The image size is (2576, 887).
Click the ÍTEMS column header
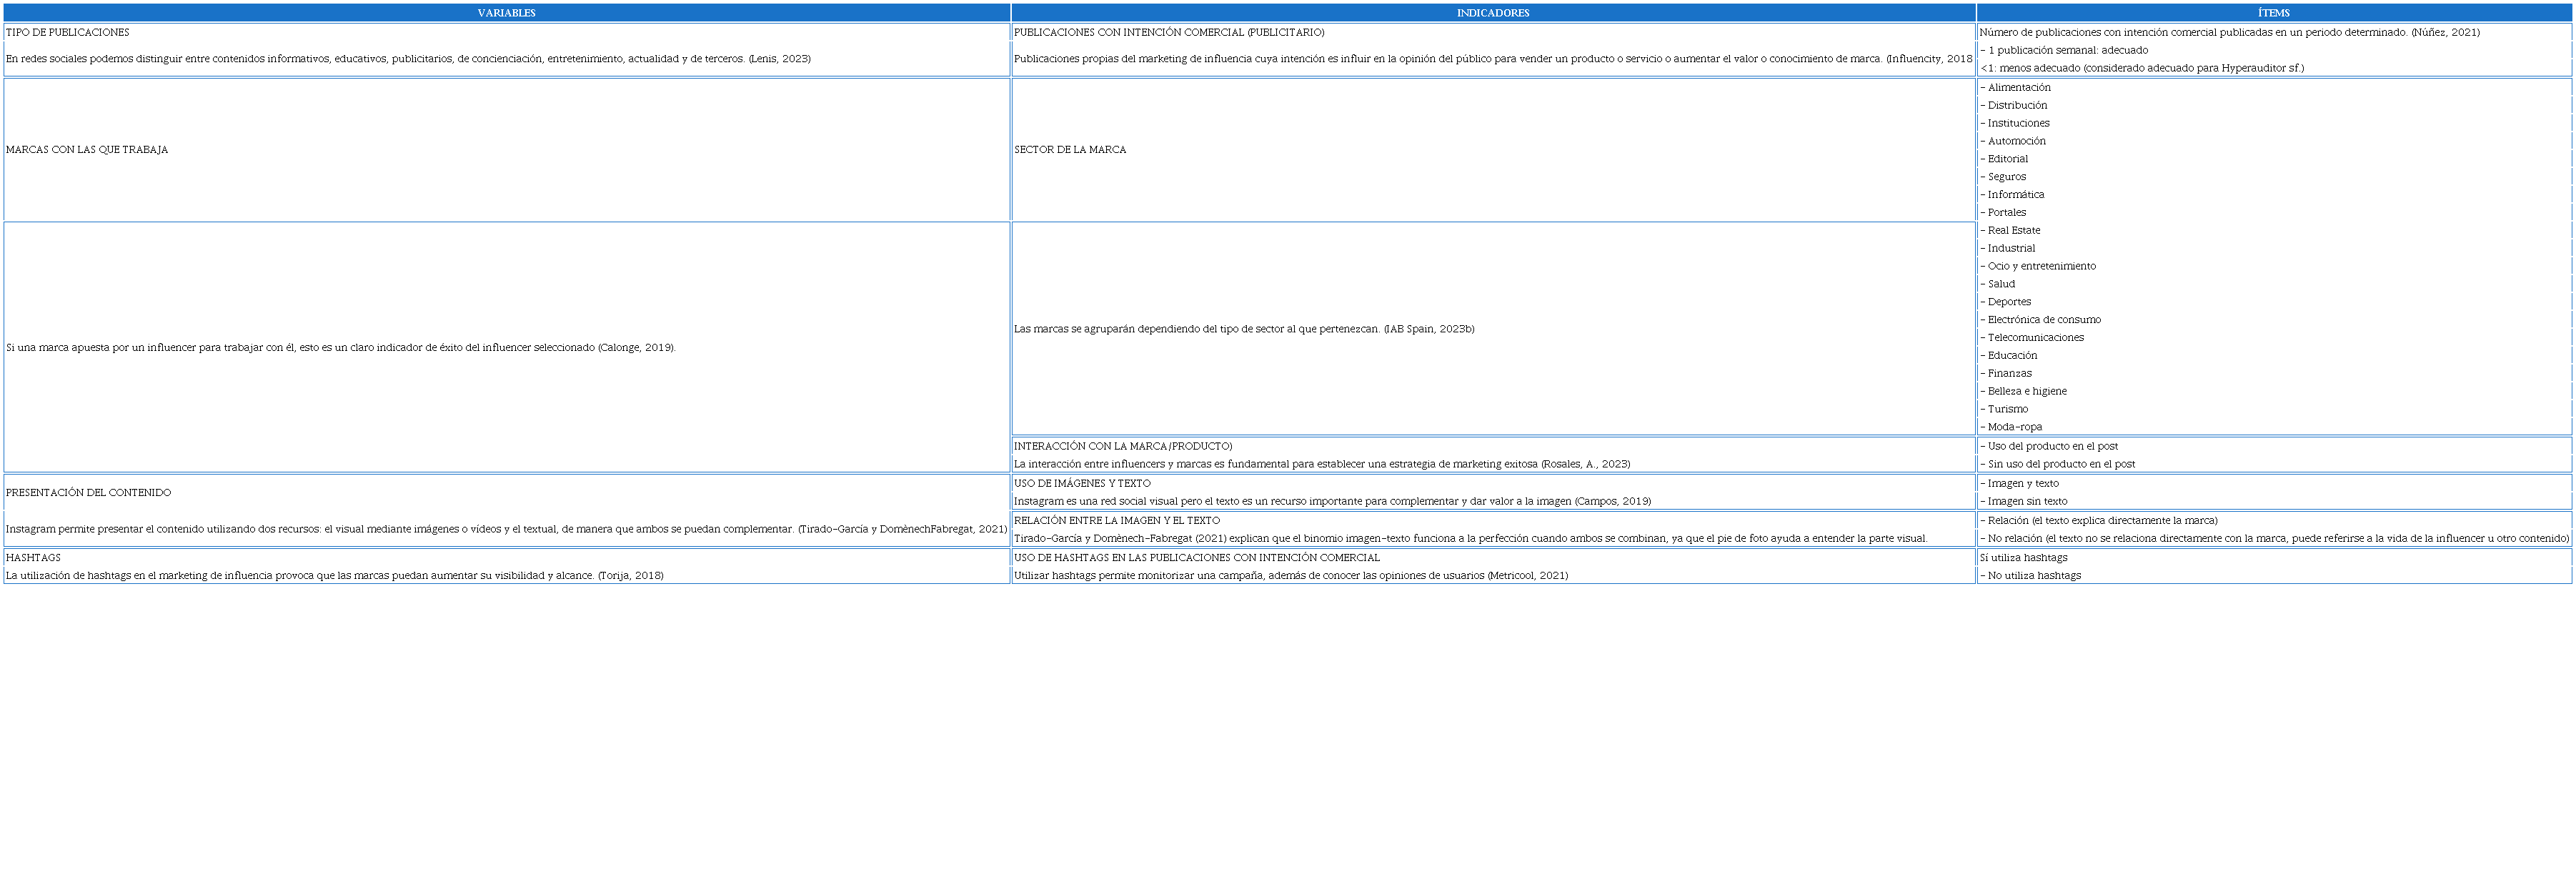[x=2273, y=13]
